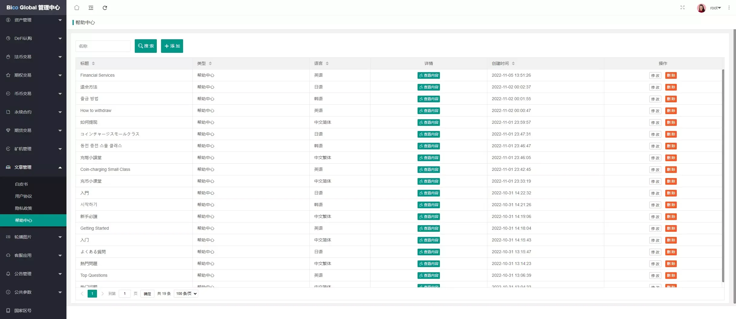Open 国家区号 in the sidebar
Viewport: 736px width, 319px height.
[33, 311]
